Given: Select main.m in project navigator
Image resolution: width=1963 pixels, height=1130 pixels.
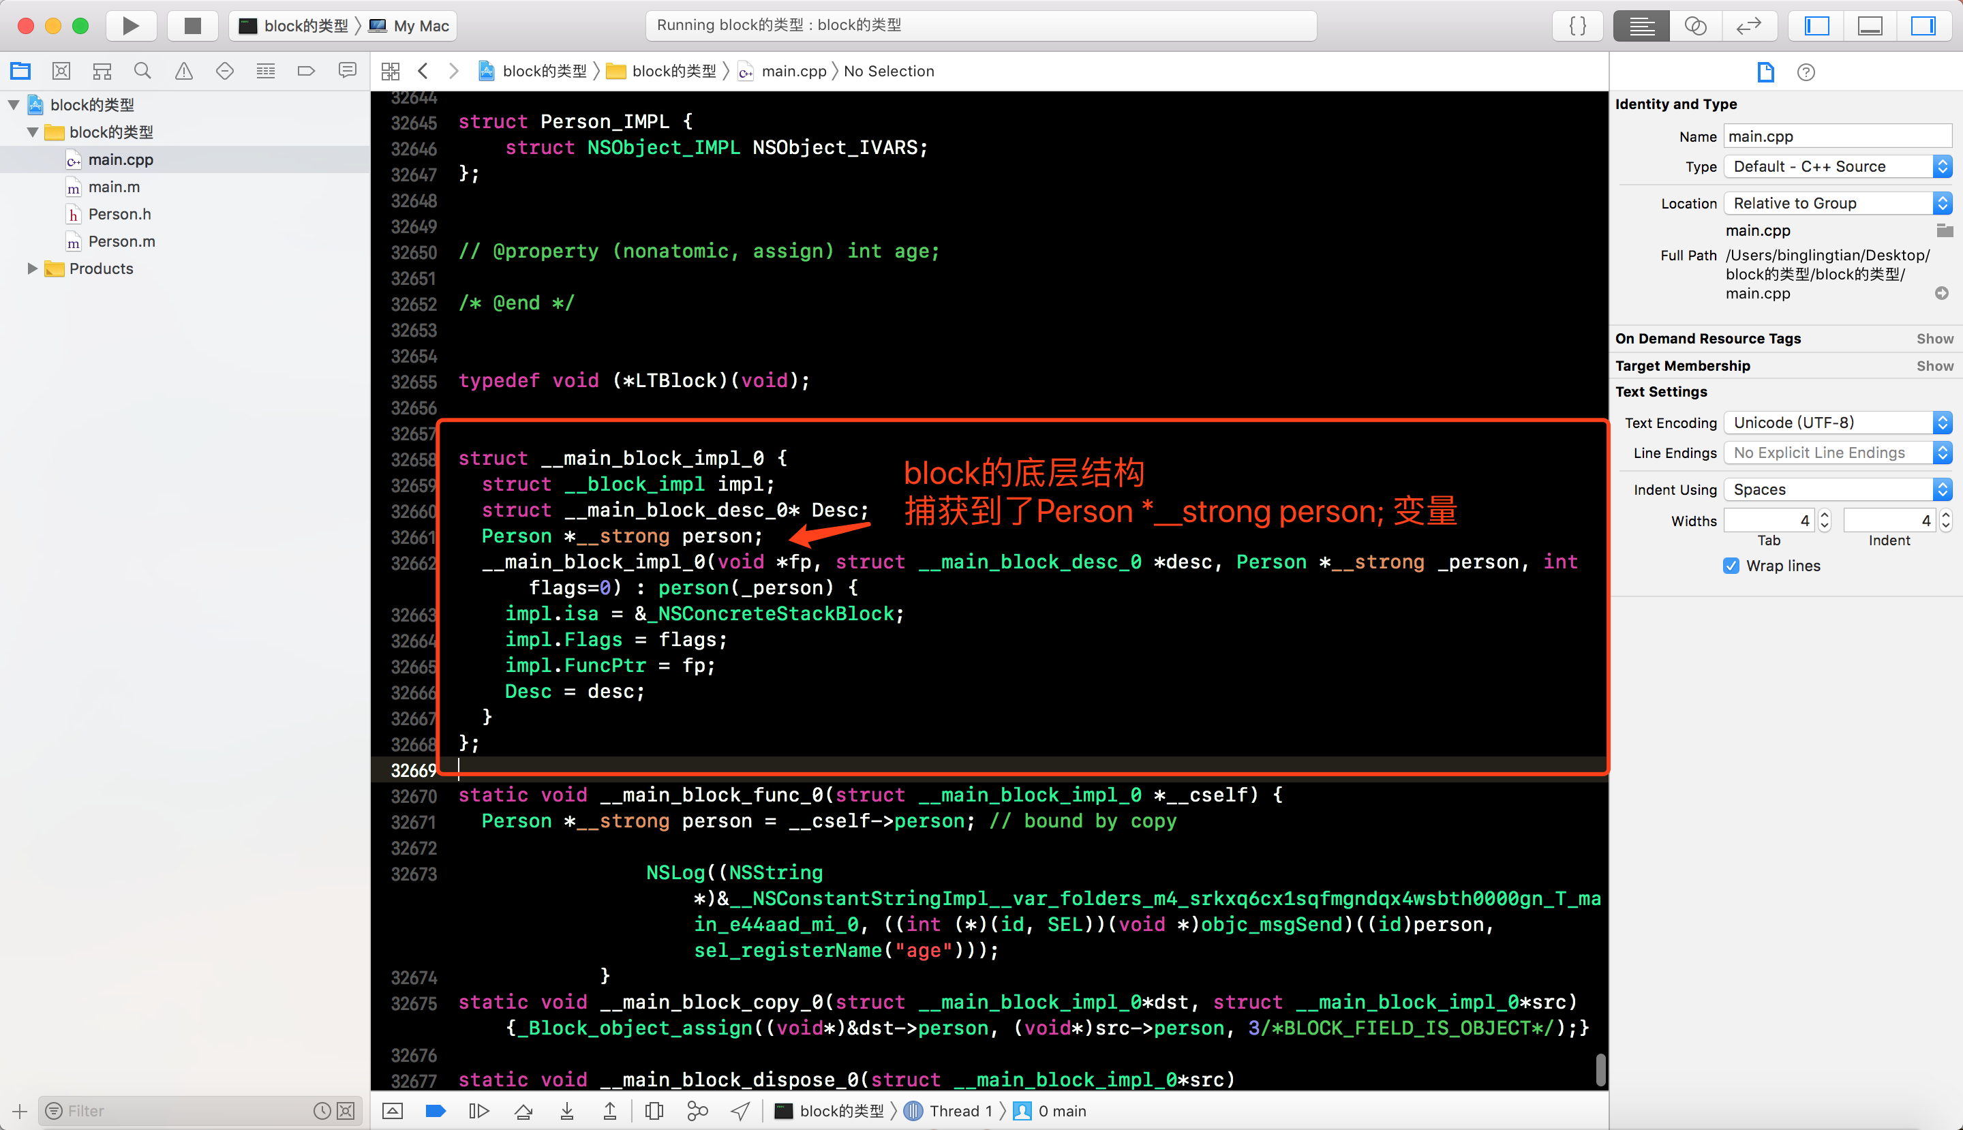Looking at the screenshot, I should (114, 187).
